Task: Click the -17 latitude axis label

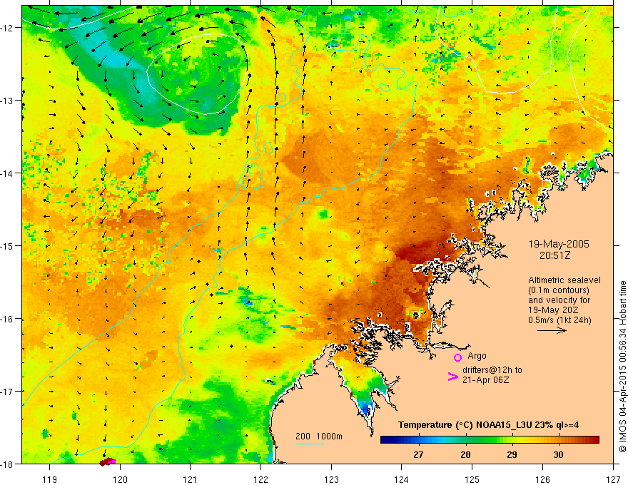Action: click(8, 391)
